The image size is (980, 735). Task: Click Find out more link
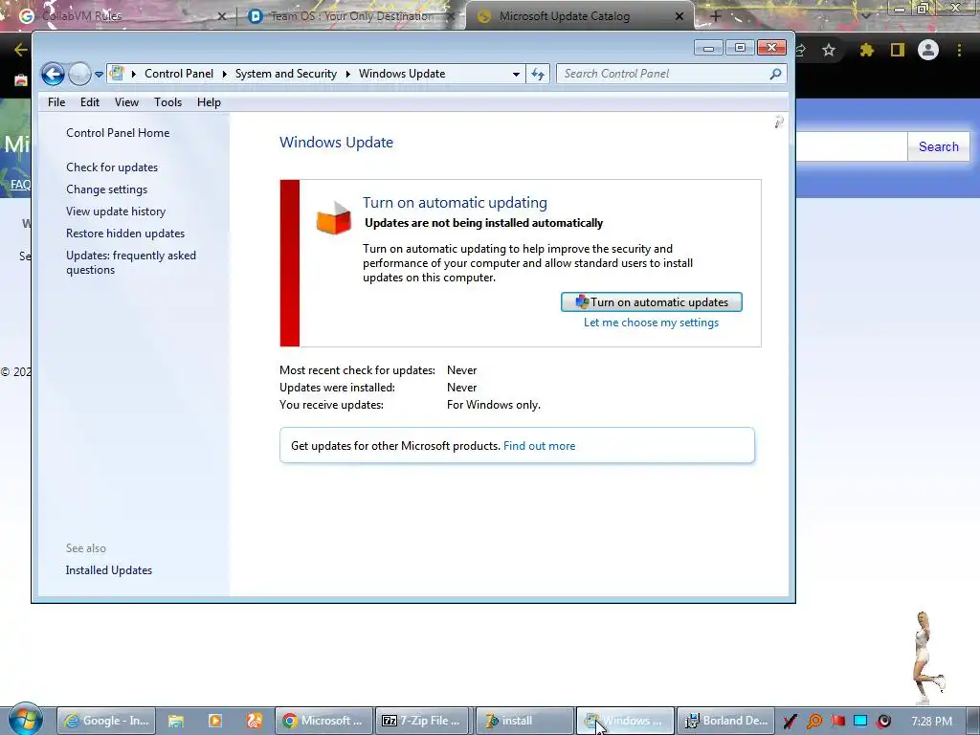click(540, 446)
